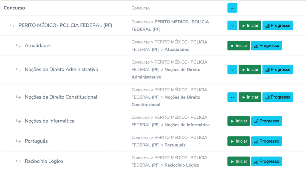View Progresso chart for Atualidades
This screenshot has height=170, width=306.
267,46
